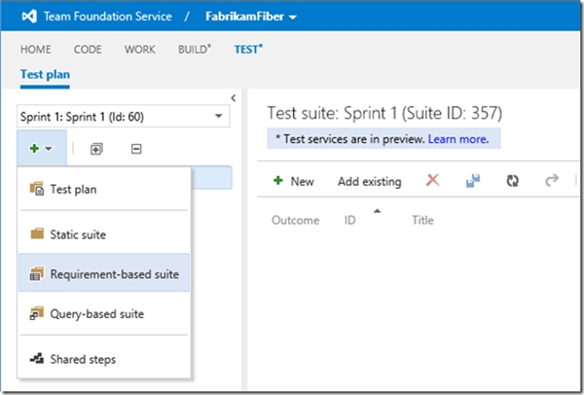This screenshot has width=584, height=395.
Task: Collapse all suites icon
Action: pos(136,149)
